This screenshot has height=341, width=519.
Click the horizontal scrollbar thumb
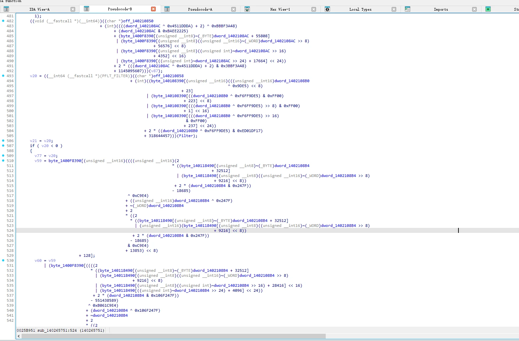pyautogui.click(x=173, y=336)
